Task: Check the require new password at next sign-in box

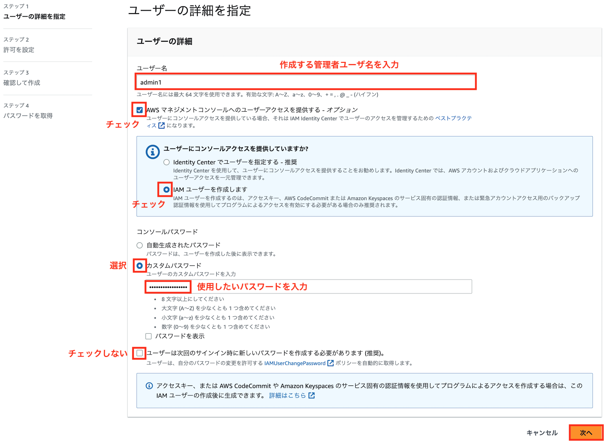Action: [x=140, y=353]
